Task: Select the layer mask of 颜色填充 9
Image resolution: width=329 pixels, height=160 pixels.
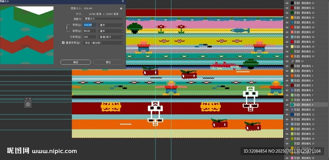Action: coord(298,105)
